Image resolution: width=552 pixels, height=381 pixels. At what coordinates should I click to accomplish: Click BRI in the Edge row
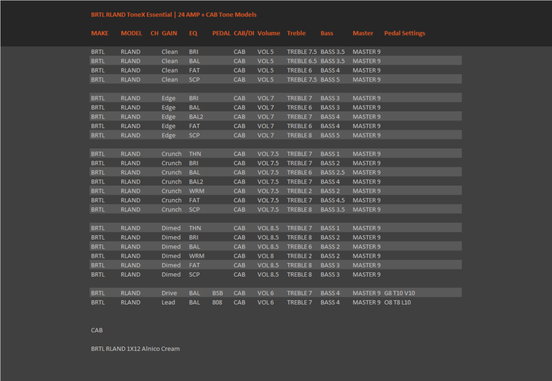[x=194, y=98]
